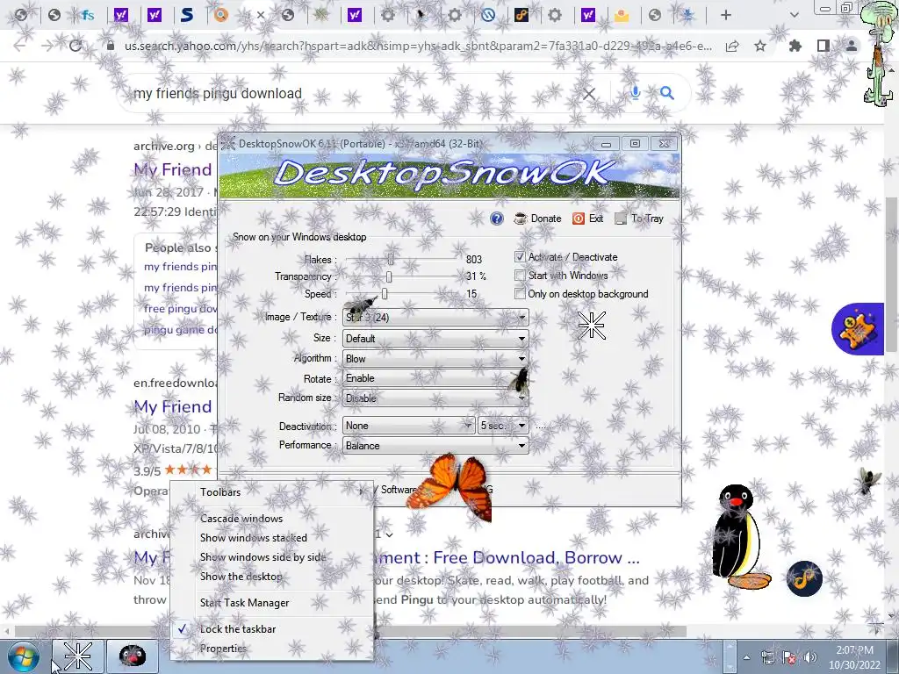Open Free Download, Borrow archive result link
The height and width of the screenshot is (674, 899).
pyautogui.click(x=507, y=557)
